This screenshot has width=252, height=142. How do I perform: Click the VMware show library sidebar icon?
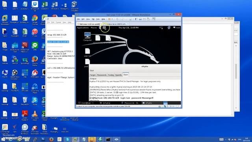click(136, 19)
